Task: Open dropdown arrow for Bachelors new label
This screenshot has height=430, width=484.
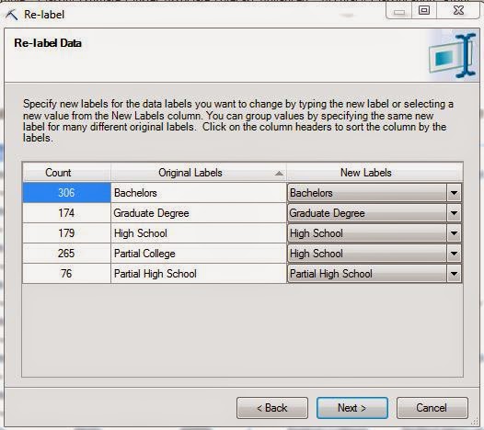Action: 454,193
